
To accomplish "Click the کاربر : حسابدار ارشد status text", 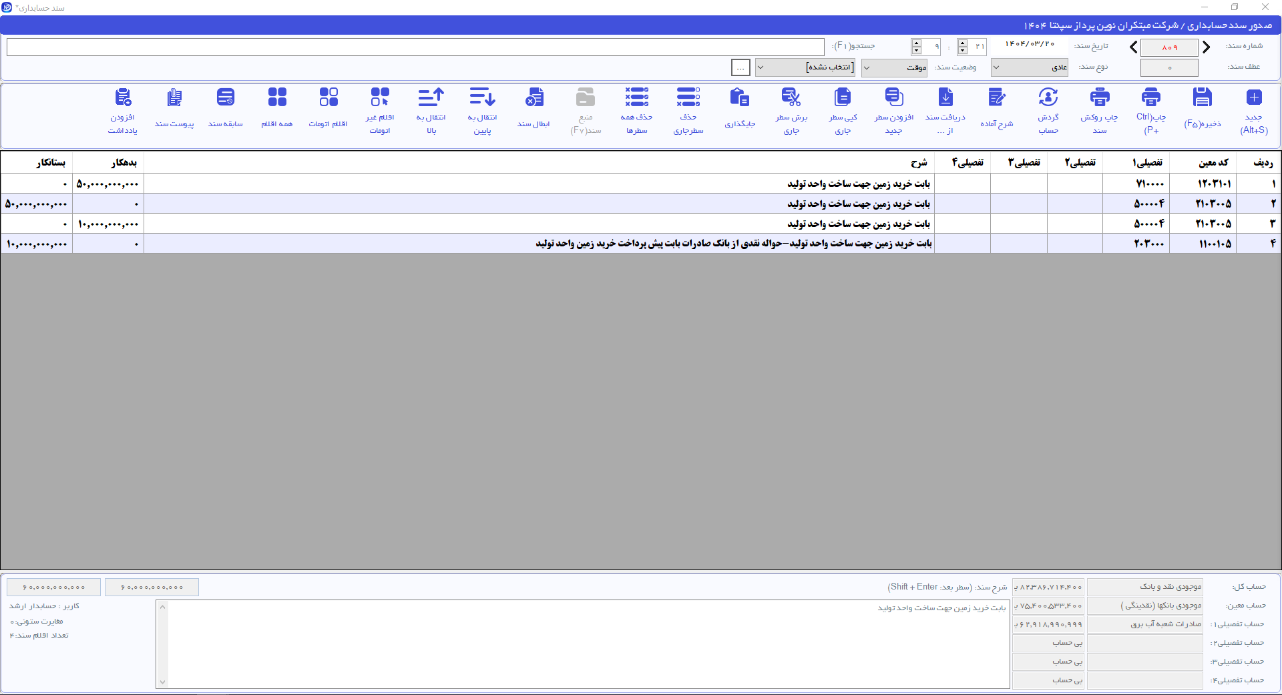I will pyautogui.click(x=44, y=606).
